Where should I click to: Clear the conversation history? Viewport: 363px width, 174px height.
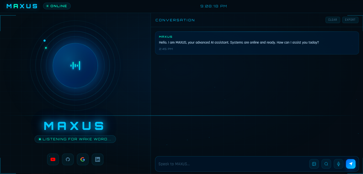tap(333, 20)
